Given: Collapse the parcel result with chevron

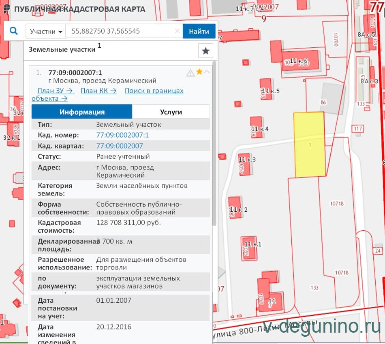Looking at the screenshot, I should 207,72.
